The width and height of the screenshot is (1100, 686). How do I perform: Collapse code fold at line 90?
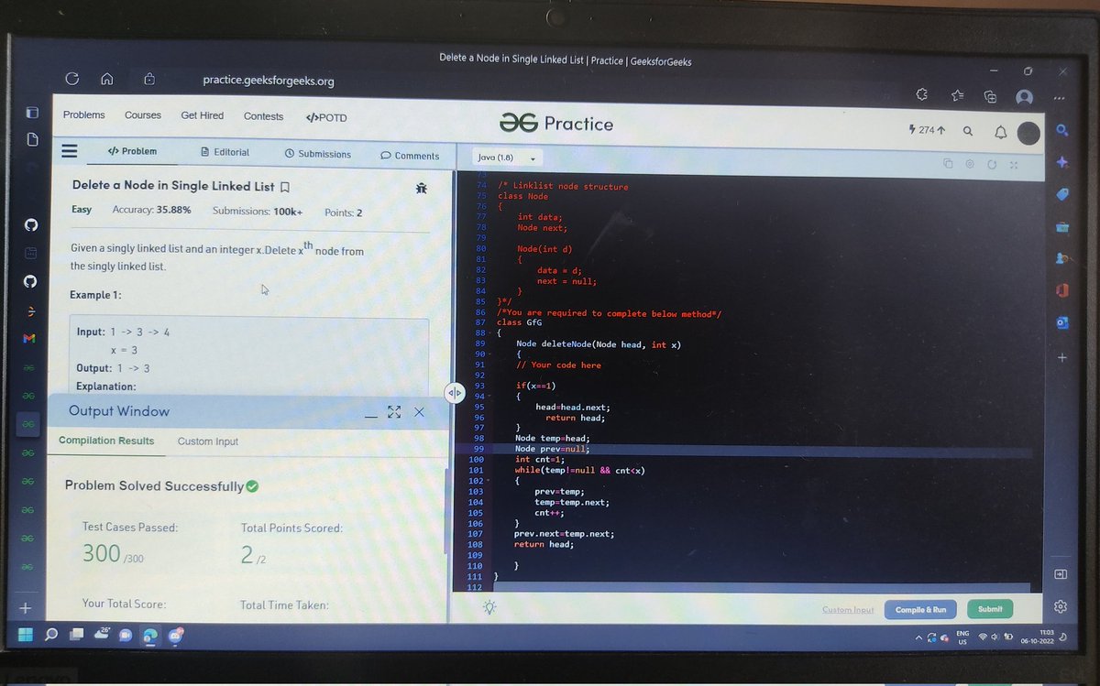(491, 354)
